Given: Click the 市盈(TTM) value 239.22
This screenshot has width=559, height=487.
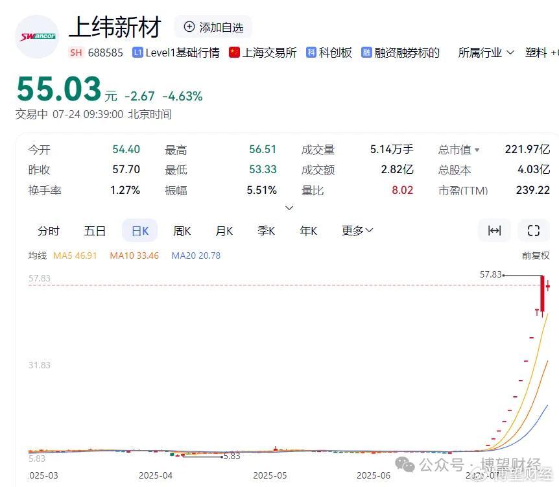Looking at the screenshot, I should point(533,190).
